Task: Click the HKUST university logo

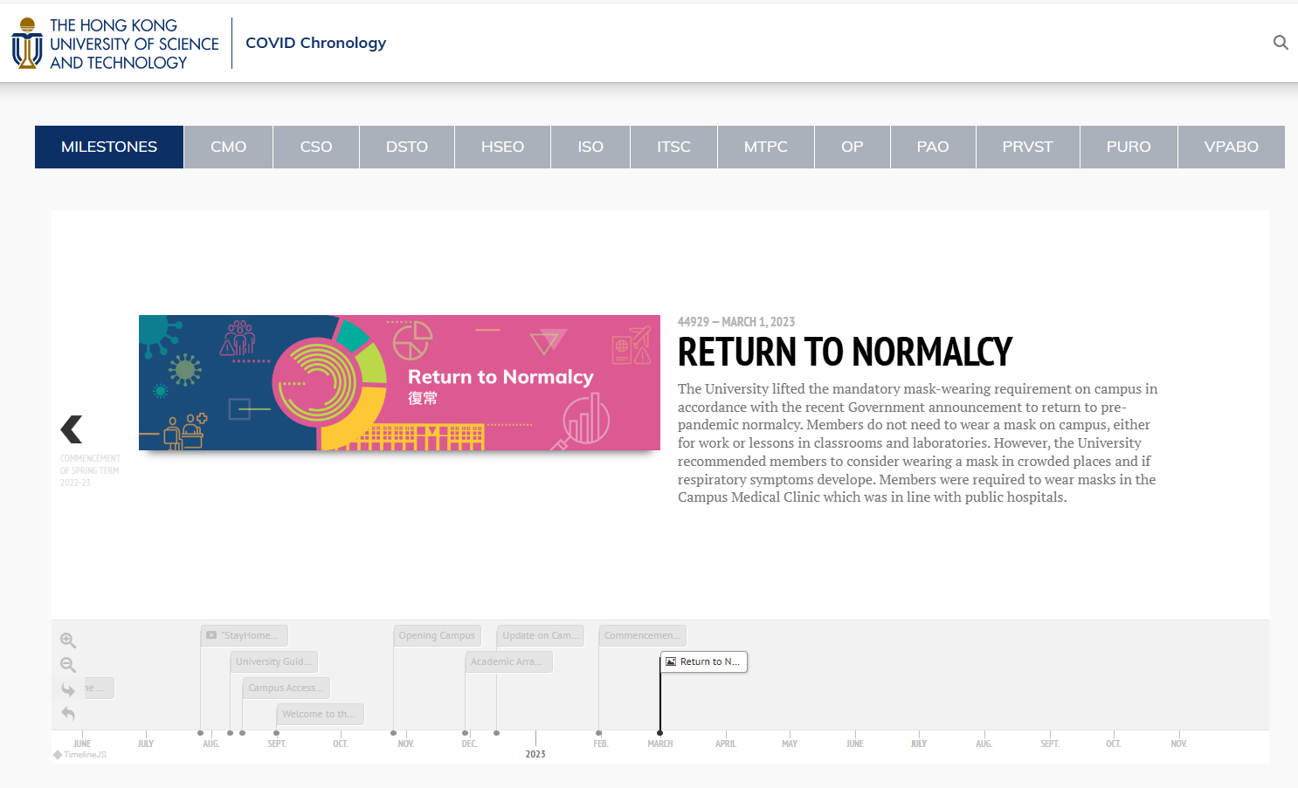Action: point(26,42)
